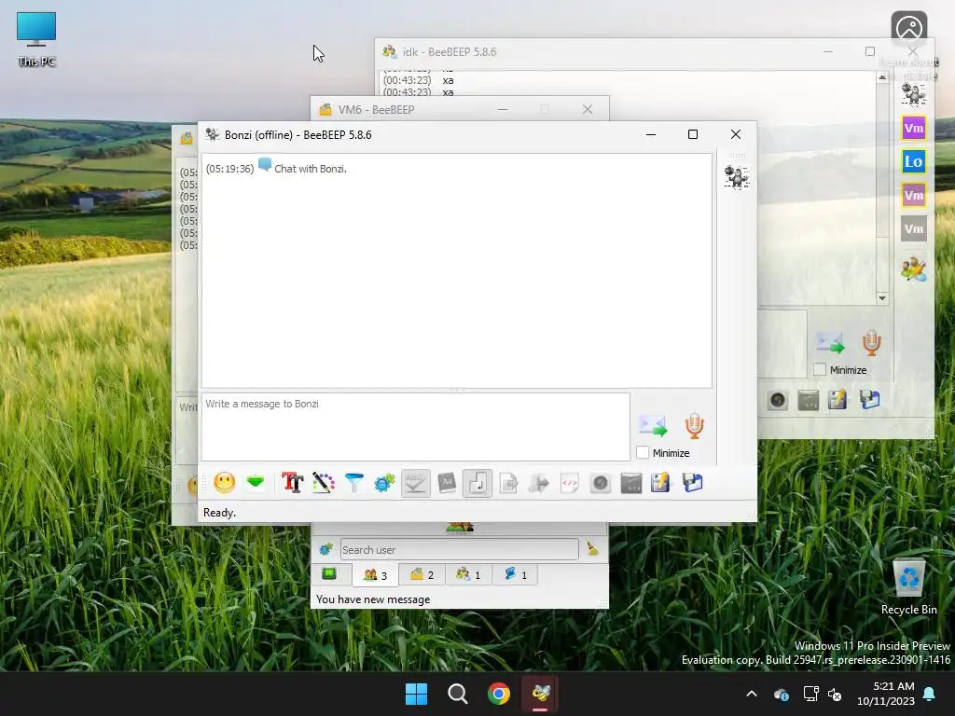Screen dimensions: 955x716
Task: Click BeeBEEP bee icon in taskbar
Action: (540, 694)
